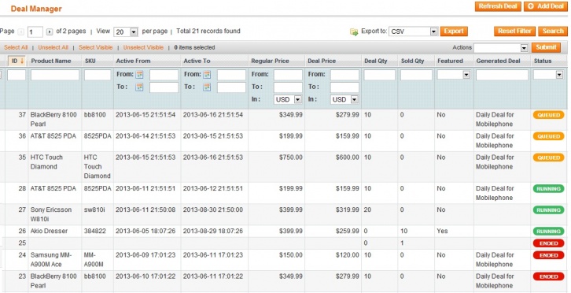The image size is (571, 293).
Task: Click the Submit button
Action: 546,47
